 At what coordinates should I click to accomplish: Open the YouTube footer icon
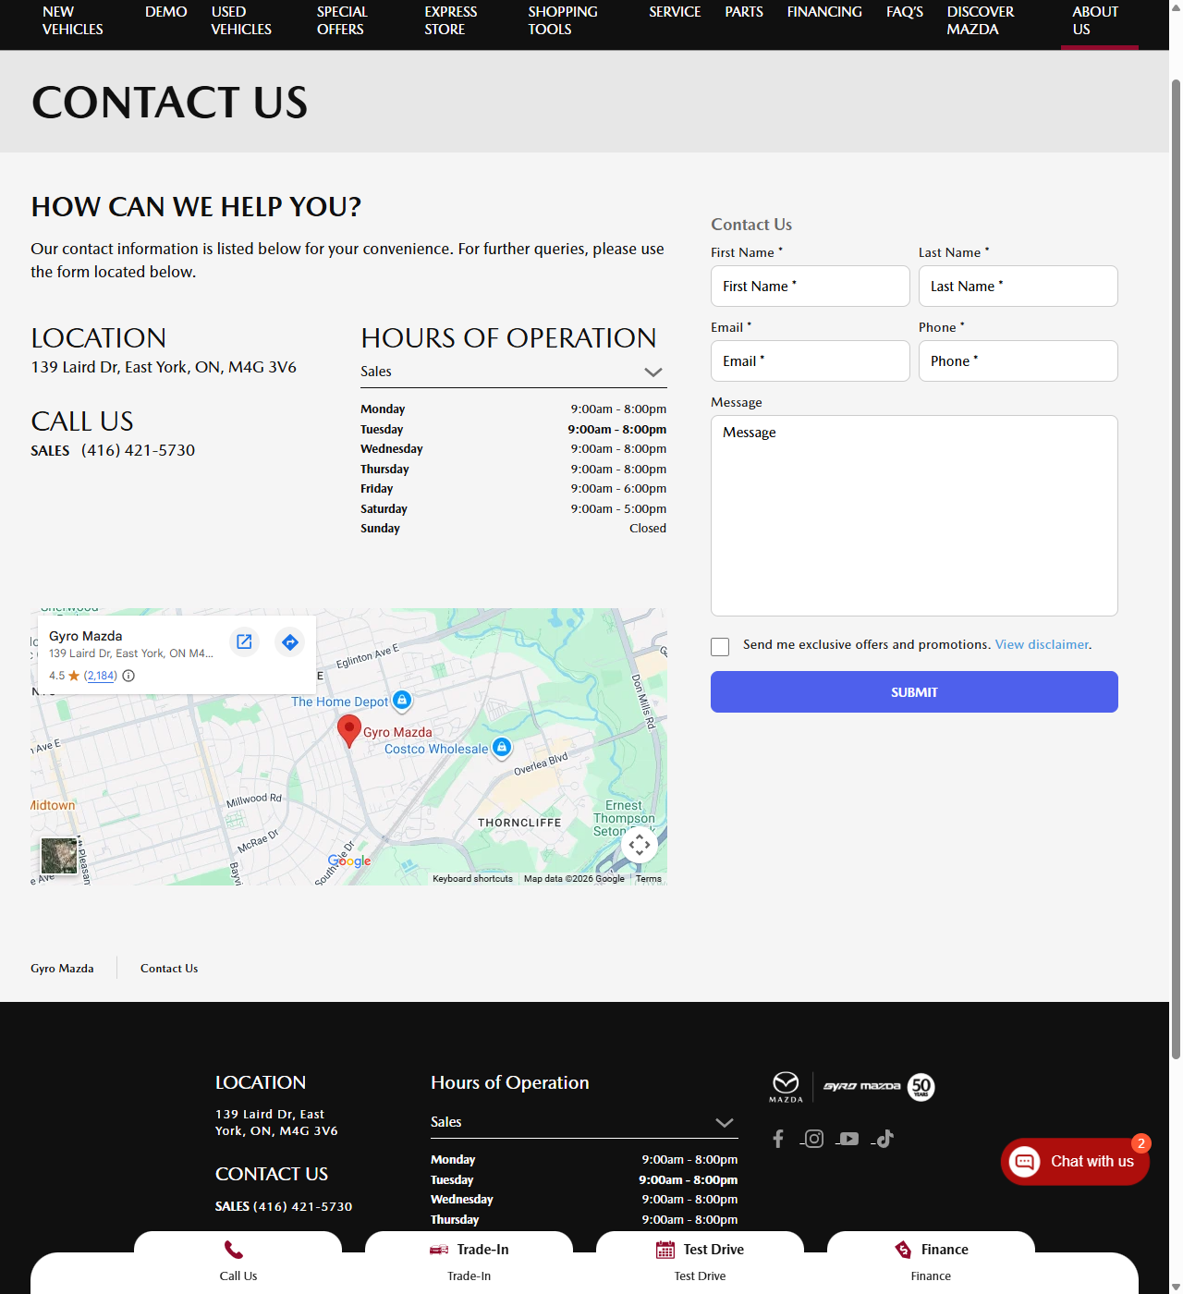[x=849, y=1139]
